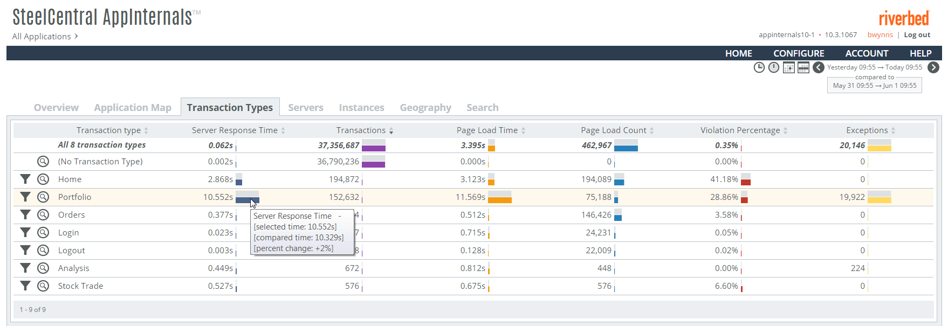Filter by the Portfolio transaction type

pos(25,197)
